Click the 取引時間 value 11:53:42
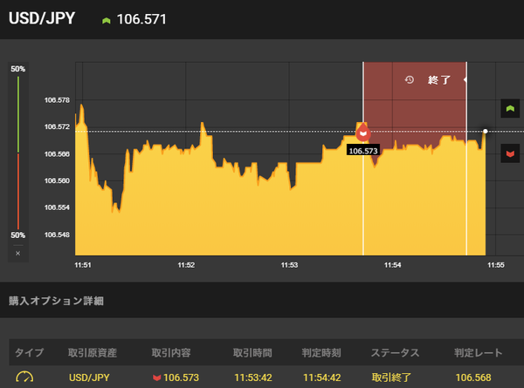 pyautogui.click(x=253, y=378)
